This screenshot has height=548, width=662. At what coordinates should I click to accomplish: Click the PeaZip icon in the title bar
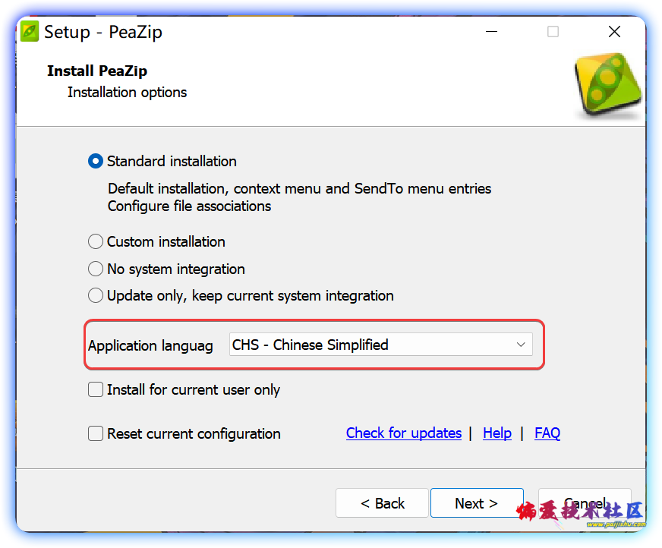(30, 32)
